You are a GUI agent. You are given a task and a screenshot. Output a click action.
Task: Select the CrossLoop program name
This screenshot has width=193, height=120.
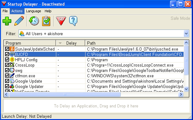(25, 65)
